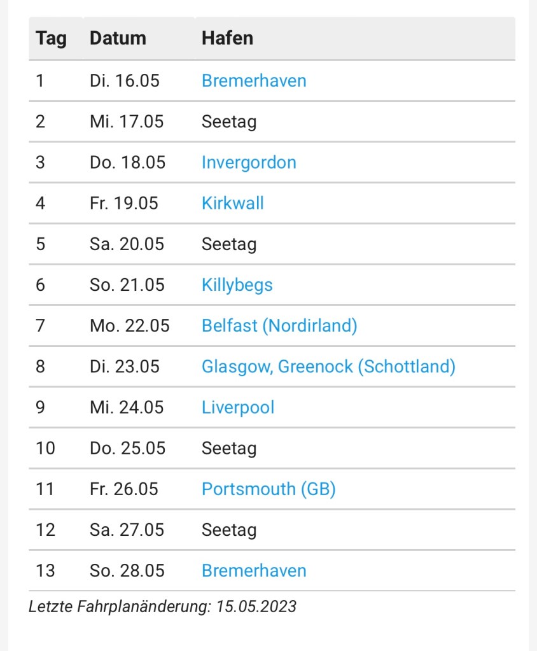Screen dimensions: 537x651
Task: Click the Datum column header
Action: [x=118, y=38]
